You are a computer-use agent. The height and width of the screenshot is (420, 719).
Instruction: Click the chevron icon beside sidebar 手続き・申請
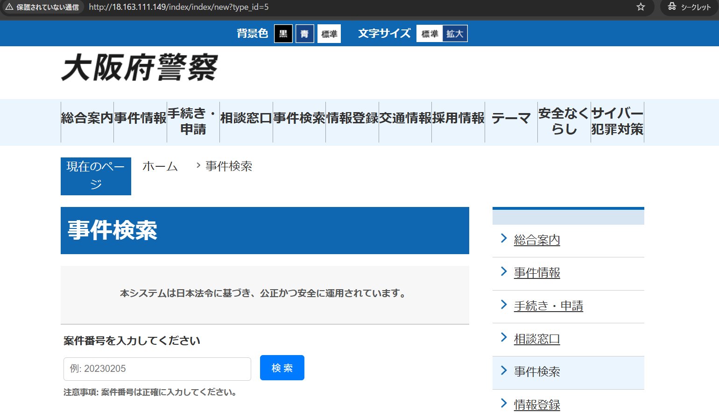504,305
